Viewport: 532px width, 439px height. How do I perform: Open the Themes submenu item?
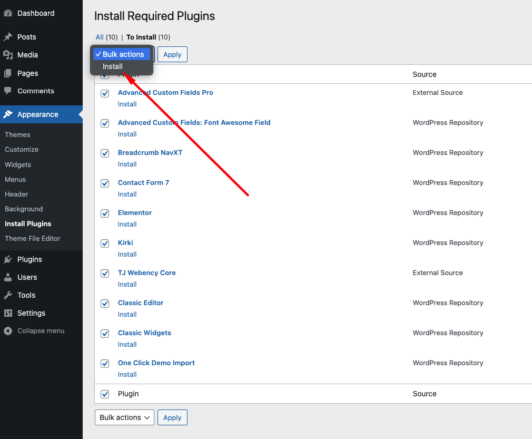pos(17,135)
